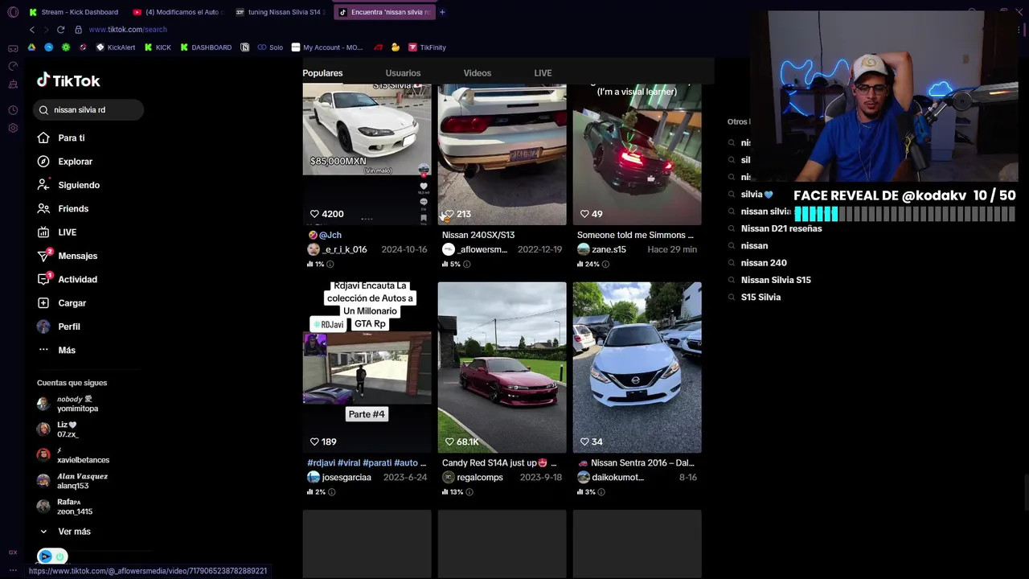Open Explorar compass icon
The height and width of the screenshot is (579, 1029).
coord(43,162)
